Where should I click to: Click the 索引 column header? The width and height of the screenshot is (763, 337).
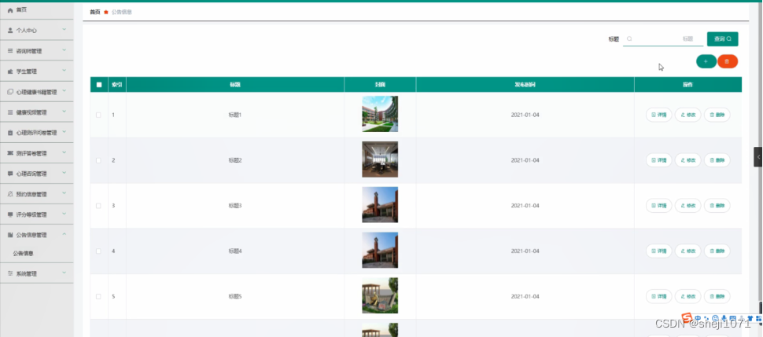(116, 85)
